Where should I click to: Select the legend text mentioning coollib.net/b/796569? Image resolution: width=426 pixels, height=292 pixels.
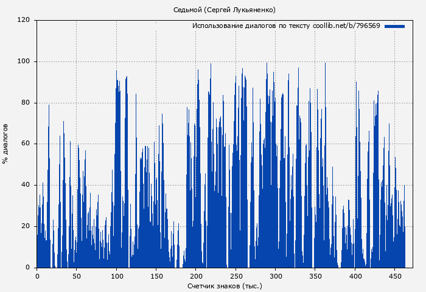286,26
